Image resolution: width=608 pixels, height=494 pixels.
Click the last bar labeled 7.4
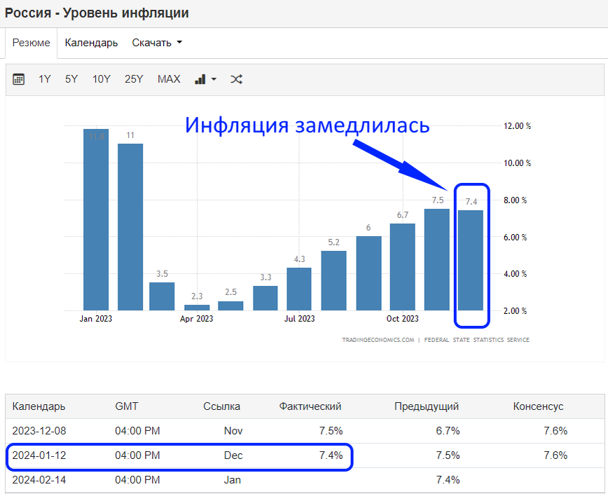tap(471, 260)
